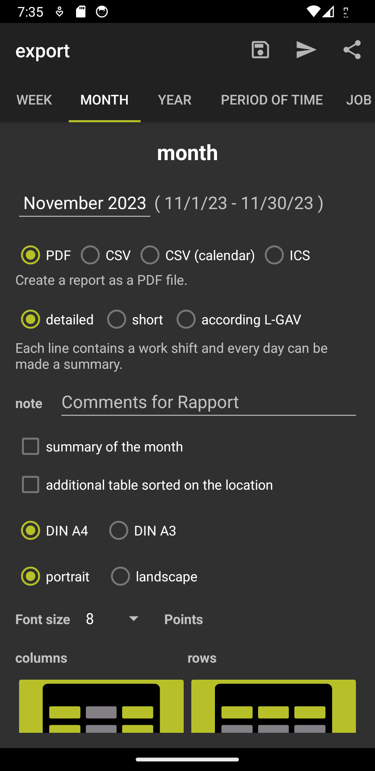Select landscape orientation

point(120,577)
